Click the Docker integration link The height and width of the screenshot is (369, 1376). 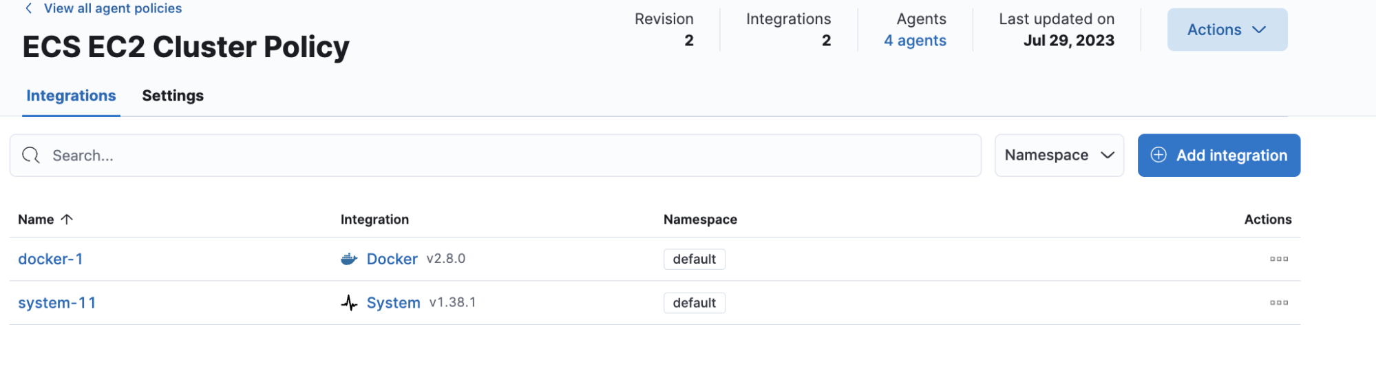point(392,259)
